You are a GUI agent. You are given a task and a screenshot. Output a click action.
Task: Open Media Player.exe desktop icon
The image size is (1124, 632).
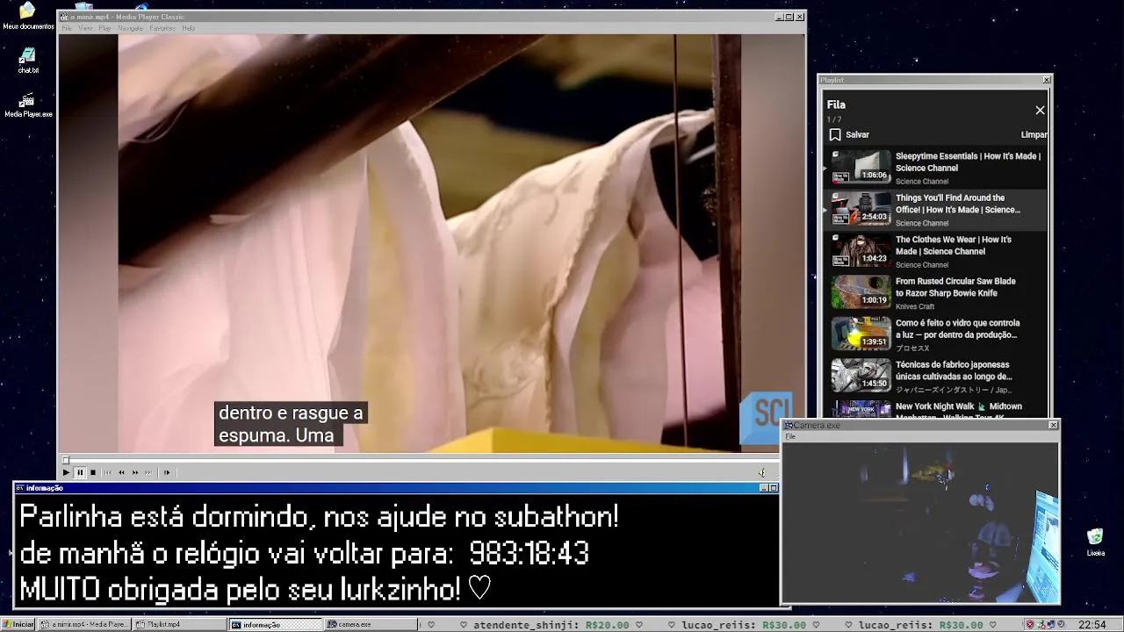coord(28,104)
